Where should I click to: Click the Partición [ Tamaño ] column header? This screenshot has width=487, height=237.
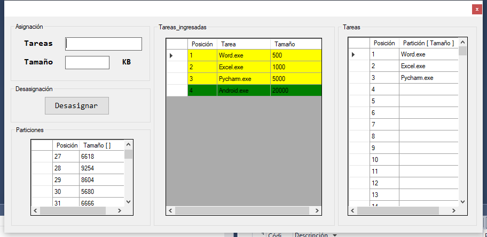click(x=428, y=43)
